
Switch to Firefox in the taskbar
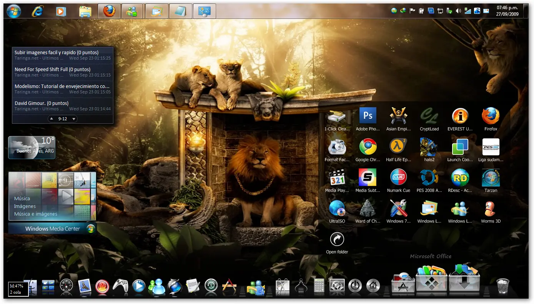[x=109, y=11]
